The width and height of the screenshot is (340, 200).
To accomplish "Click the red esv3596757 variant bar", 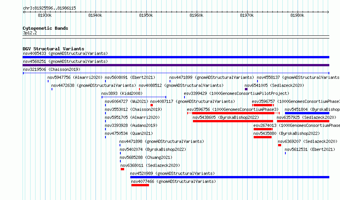I will (x=263, y=105).
